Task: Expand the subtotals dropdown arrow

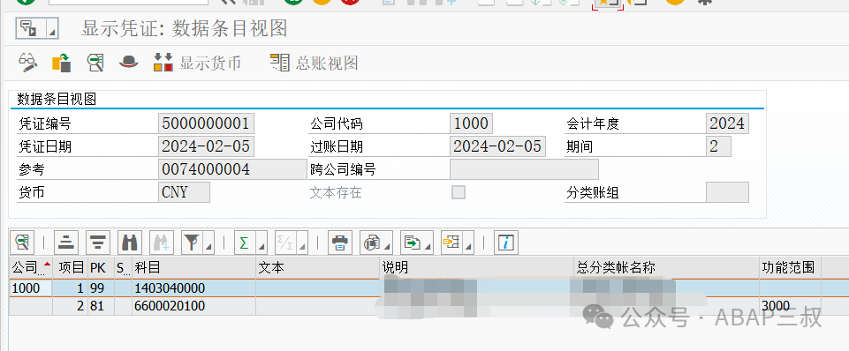Action: click(x=301, y=243)
